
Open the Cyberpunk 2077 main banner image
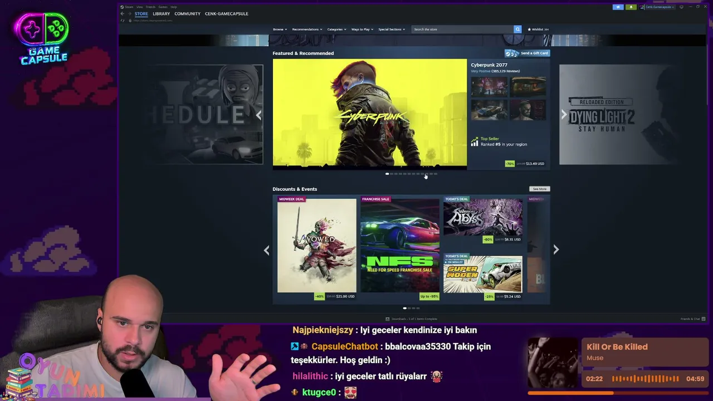[370, 114]
